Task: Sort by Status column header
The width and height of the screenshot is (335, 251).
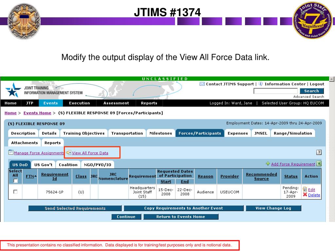Action: coord(291,176)
